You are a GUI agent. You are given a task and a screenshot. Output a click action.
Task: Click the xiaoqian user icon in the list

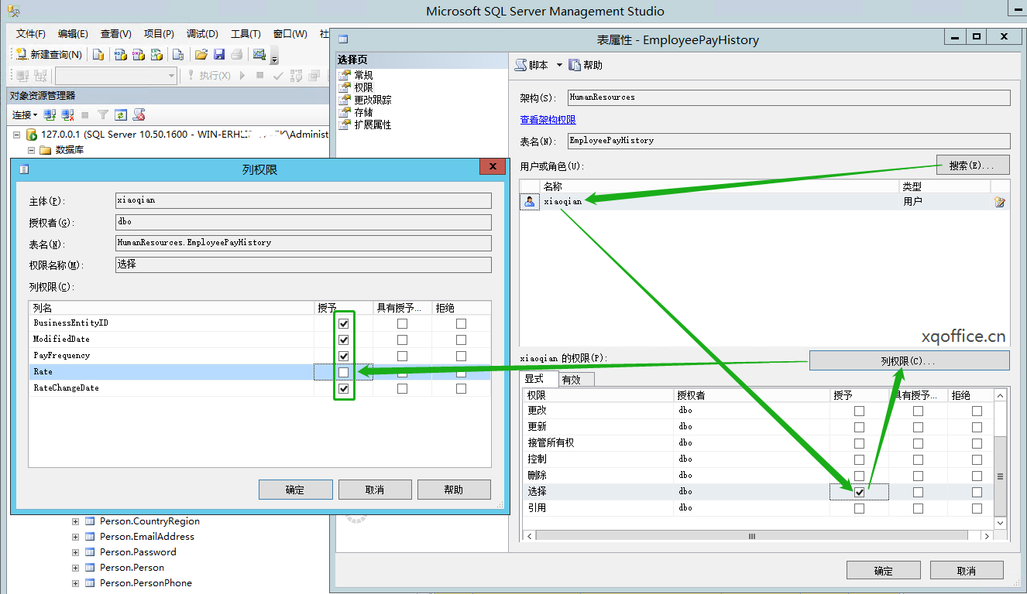coord(530,201)
